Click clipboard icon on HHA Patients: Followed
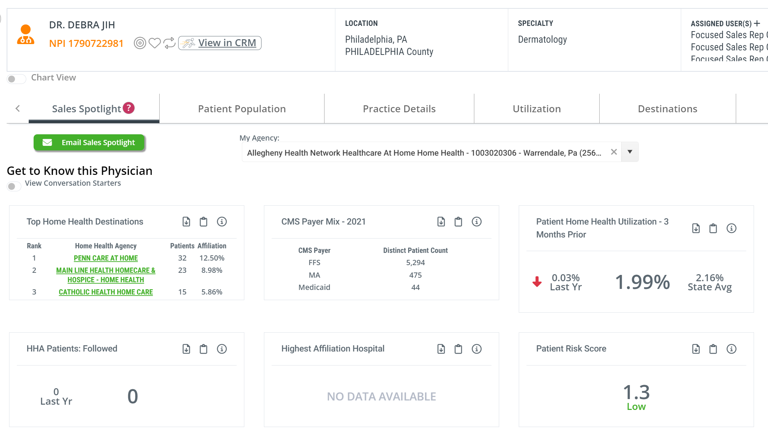Image resolution: width=768 pixels, height=440 pixels. click(x=203, y=349)
